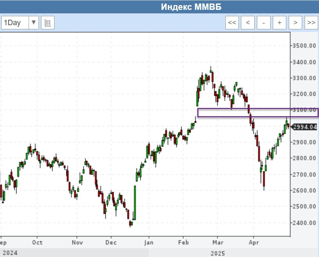Click the Dec month axis label
This screenshot has height=257, width=319.
pyautogui.click(x=111, y=243)
